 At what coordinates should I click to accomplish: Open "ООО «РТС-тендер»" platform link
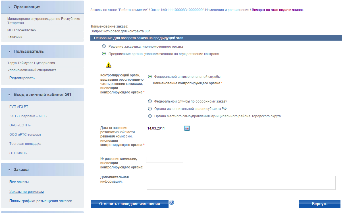(x=25, y=135)
